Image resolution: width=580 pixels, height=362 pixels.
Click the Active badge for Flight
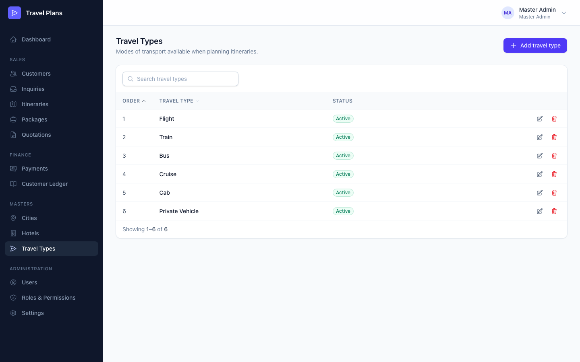[x=343, y=119]
